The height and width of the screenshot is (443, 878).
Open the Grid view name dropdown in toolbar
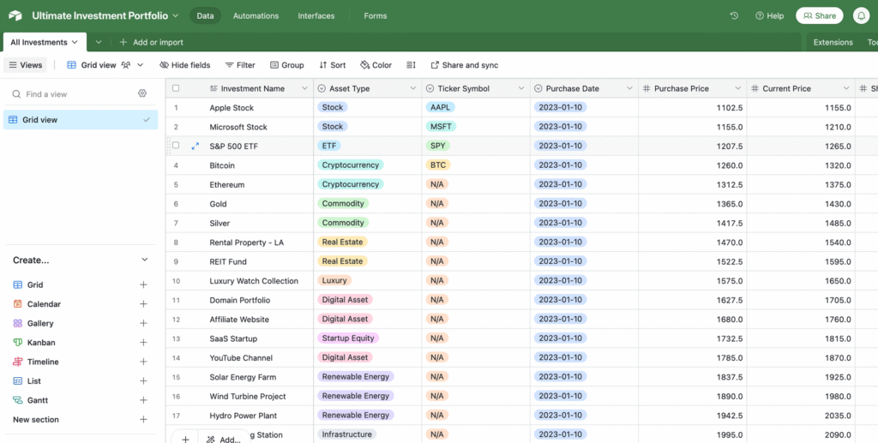140,65
